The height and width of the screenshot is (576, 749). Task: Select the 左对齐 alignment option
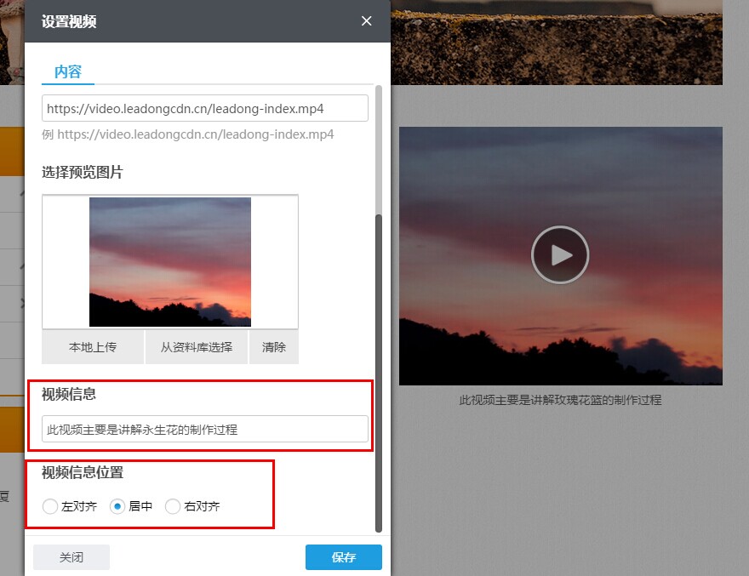tap(50, 506)
